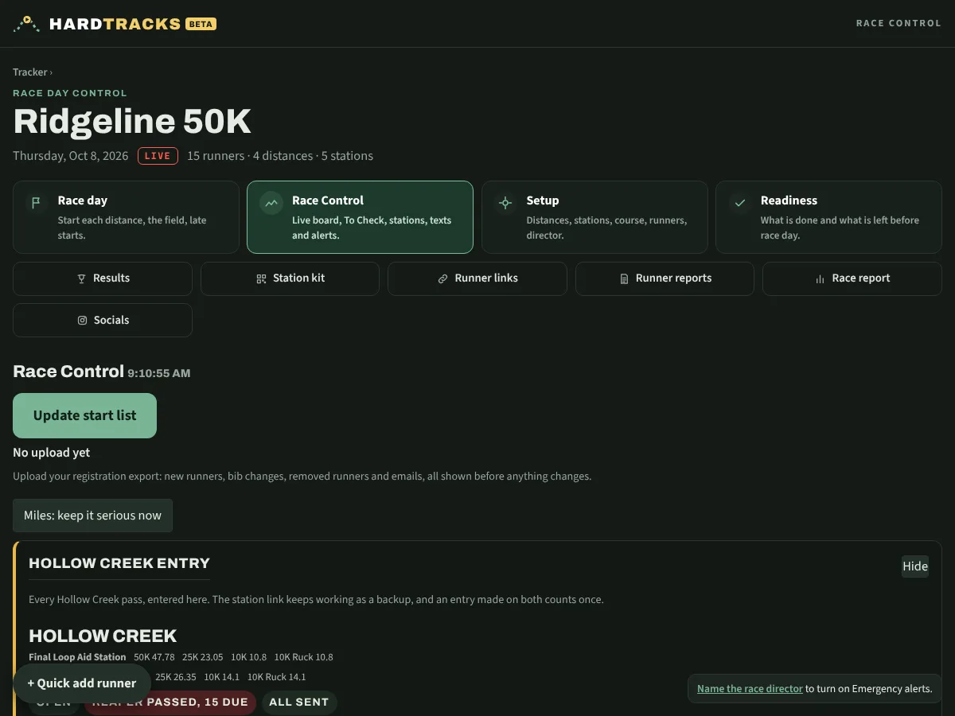Open the Socials page

103,320
